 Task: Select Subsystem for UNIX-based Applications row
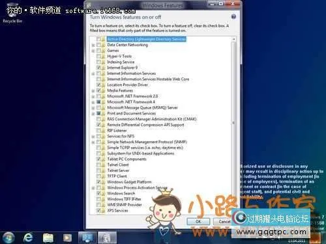(x=141, y=154)
